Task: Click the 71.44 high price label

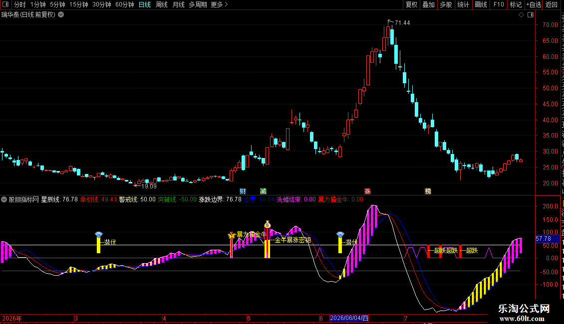Action: coord(402,23)
